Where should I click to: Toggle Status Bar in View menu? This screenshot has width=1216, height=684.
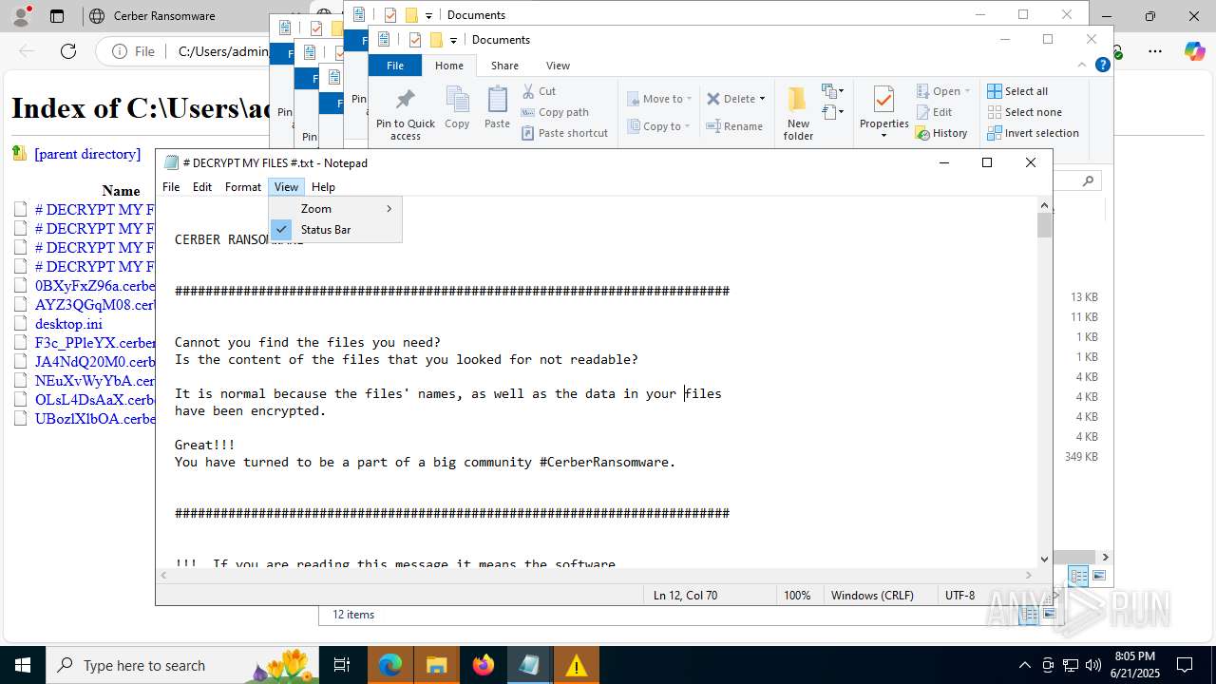click(x=335, y=230)
